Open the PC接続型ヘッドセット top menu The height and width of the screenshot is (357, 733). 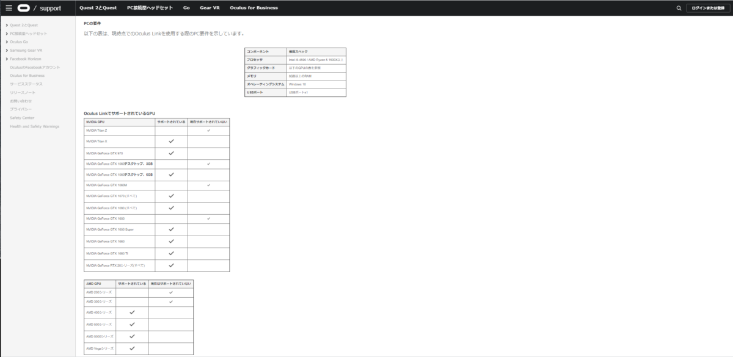[x=150, y=8]
